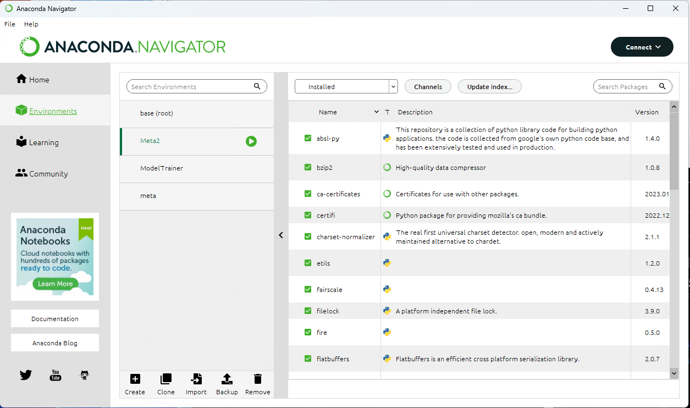Toggle the ca-certificates package checkbox
This screenshot has height=408, width=690.
pyautogui.click(x=308, y=194)
